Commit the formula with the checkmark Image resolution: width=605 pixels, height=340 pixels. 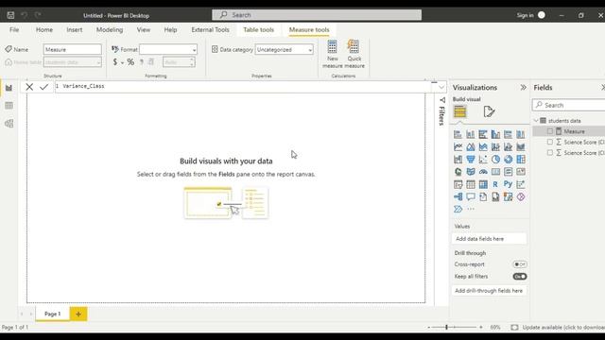click(x=44, y=87)
